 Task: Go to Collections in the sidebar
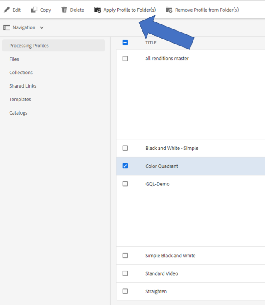pyautogui.click(x=21, y=73)
